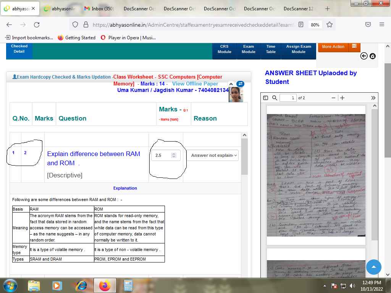Toggle reader view in address bar

pyautogui.click(x=301, y=24)
